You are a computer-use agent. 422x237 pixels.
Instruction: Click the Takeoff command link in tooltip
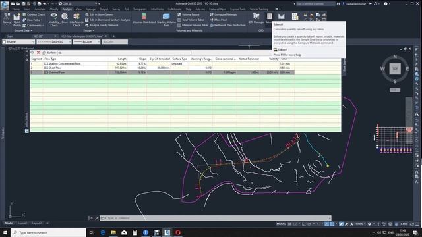click(x=282, y=50)
